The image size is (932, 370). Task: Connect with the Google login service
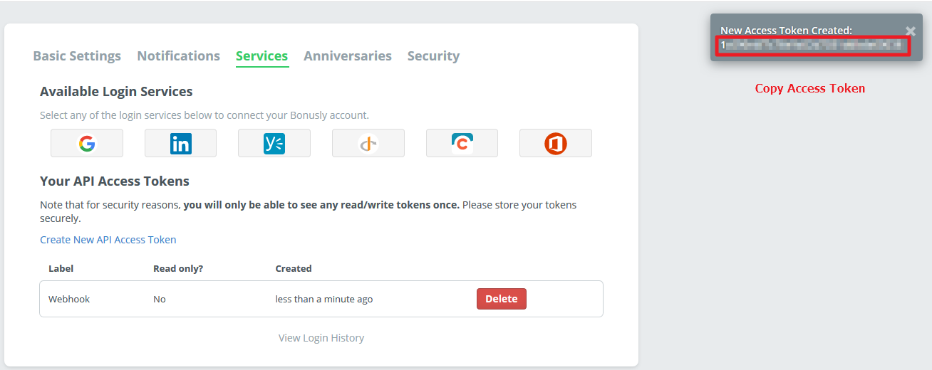tap(87, 143)
